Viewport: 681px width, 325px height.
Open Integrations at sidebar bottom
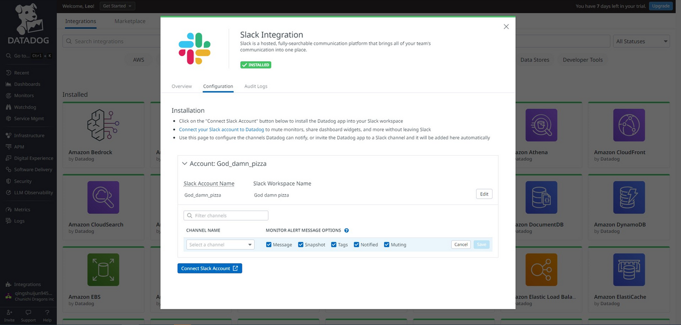[27, 284]
